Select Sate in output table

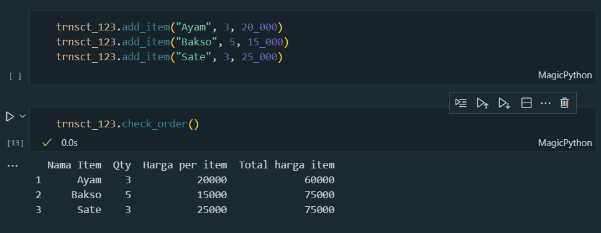point(89,210)
